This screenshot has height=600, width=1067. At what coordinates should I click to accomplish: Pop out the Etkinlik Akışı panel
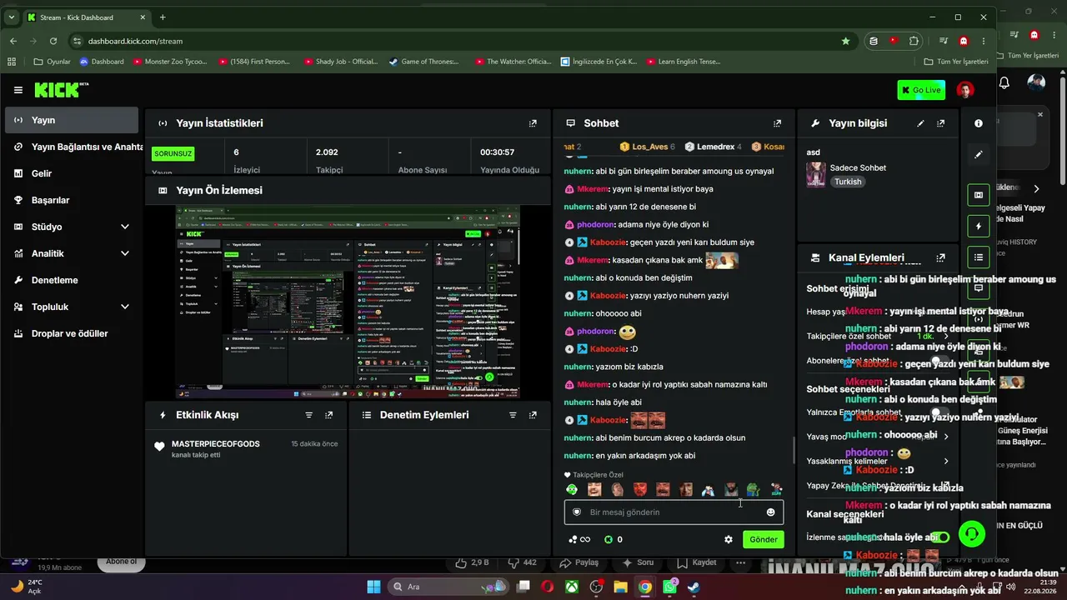coord(329,415)
